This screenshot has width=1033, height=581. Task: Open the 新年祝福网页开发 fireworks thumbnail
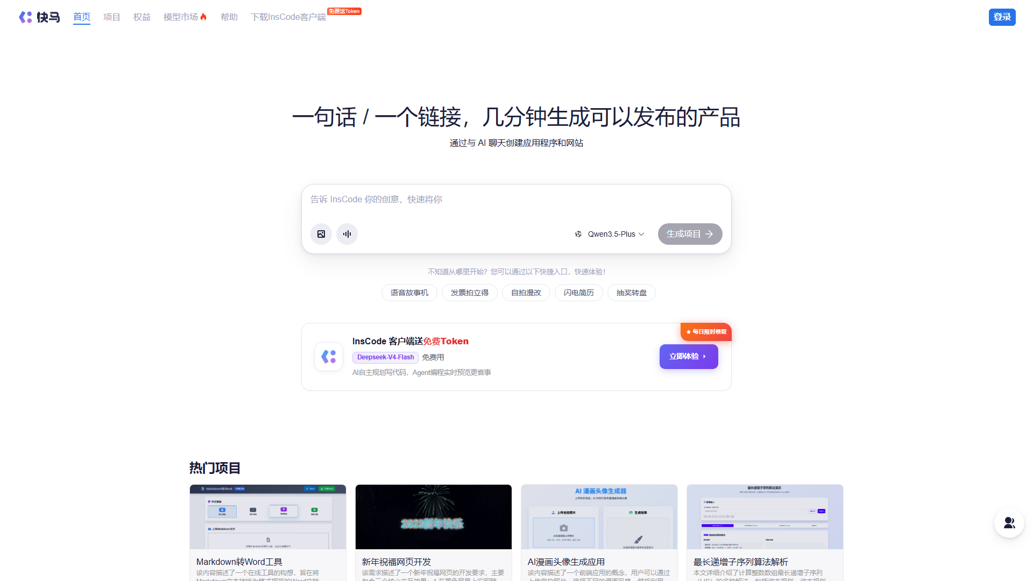click(x=434, y=517)
